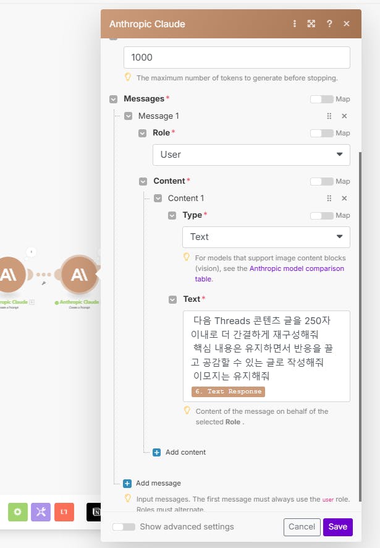Toggle the Map switch for Content
The height and width of the screenshot is (548, 380).
322,181
